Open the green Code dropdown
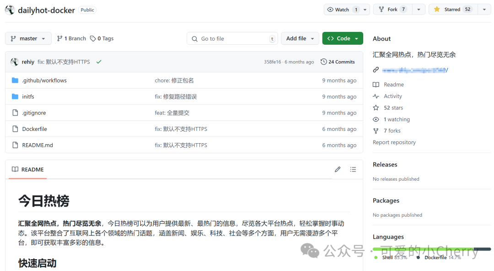This screenshot has height=271, width=494. click(x=343, y=38)
